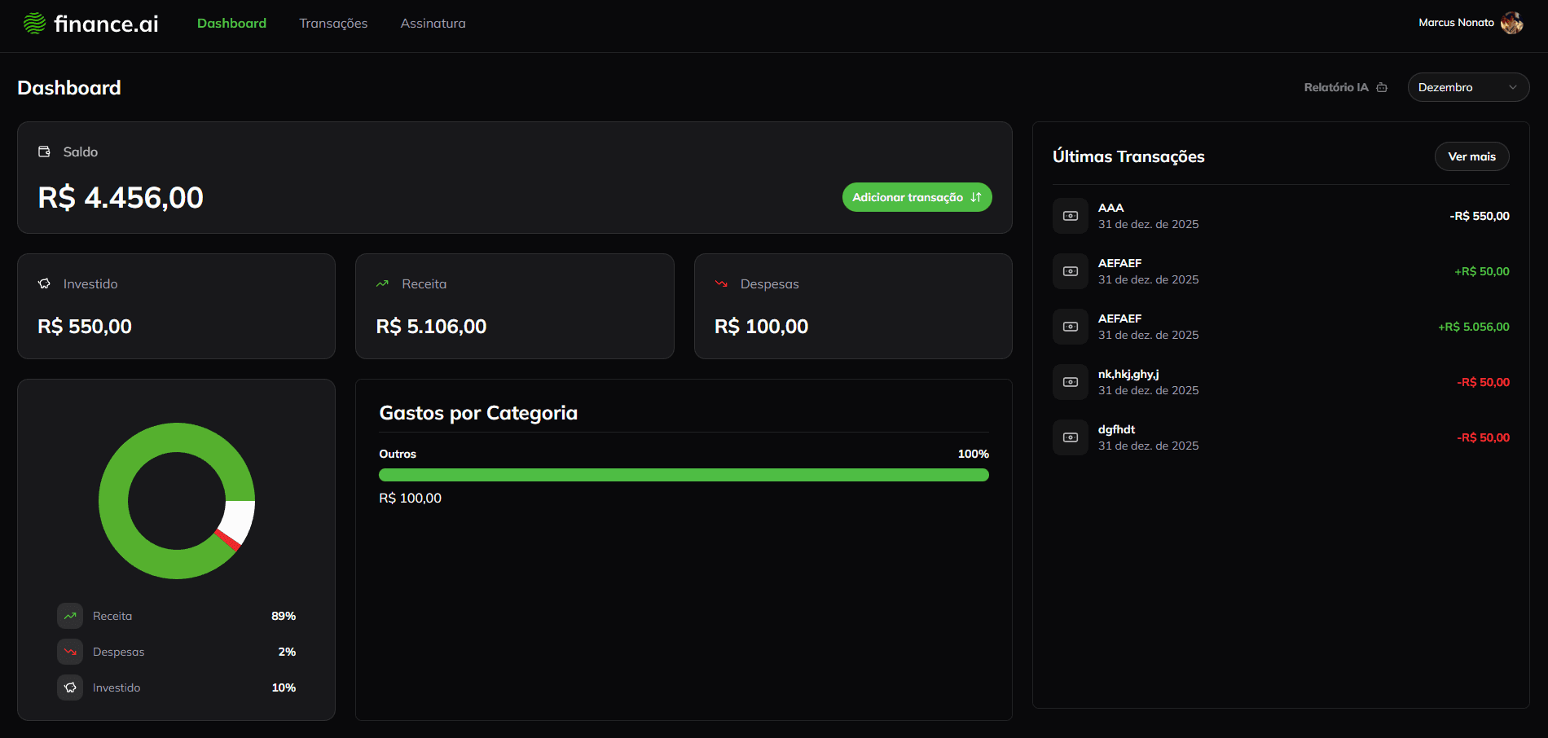Image resolution: width=1548 pixels, height=738 pixels.
Task: Click the piggy bank icon on Investido card
Action: (x=45, y=284)
